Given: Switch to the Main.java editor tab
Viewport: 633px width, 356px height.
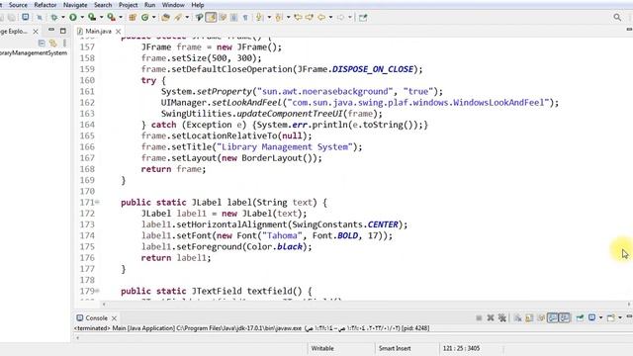Looking at the screenshot, I should click(x=98, y=31).
